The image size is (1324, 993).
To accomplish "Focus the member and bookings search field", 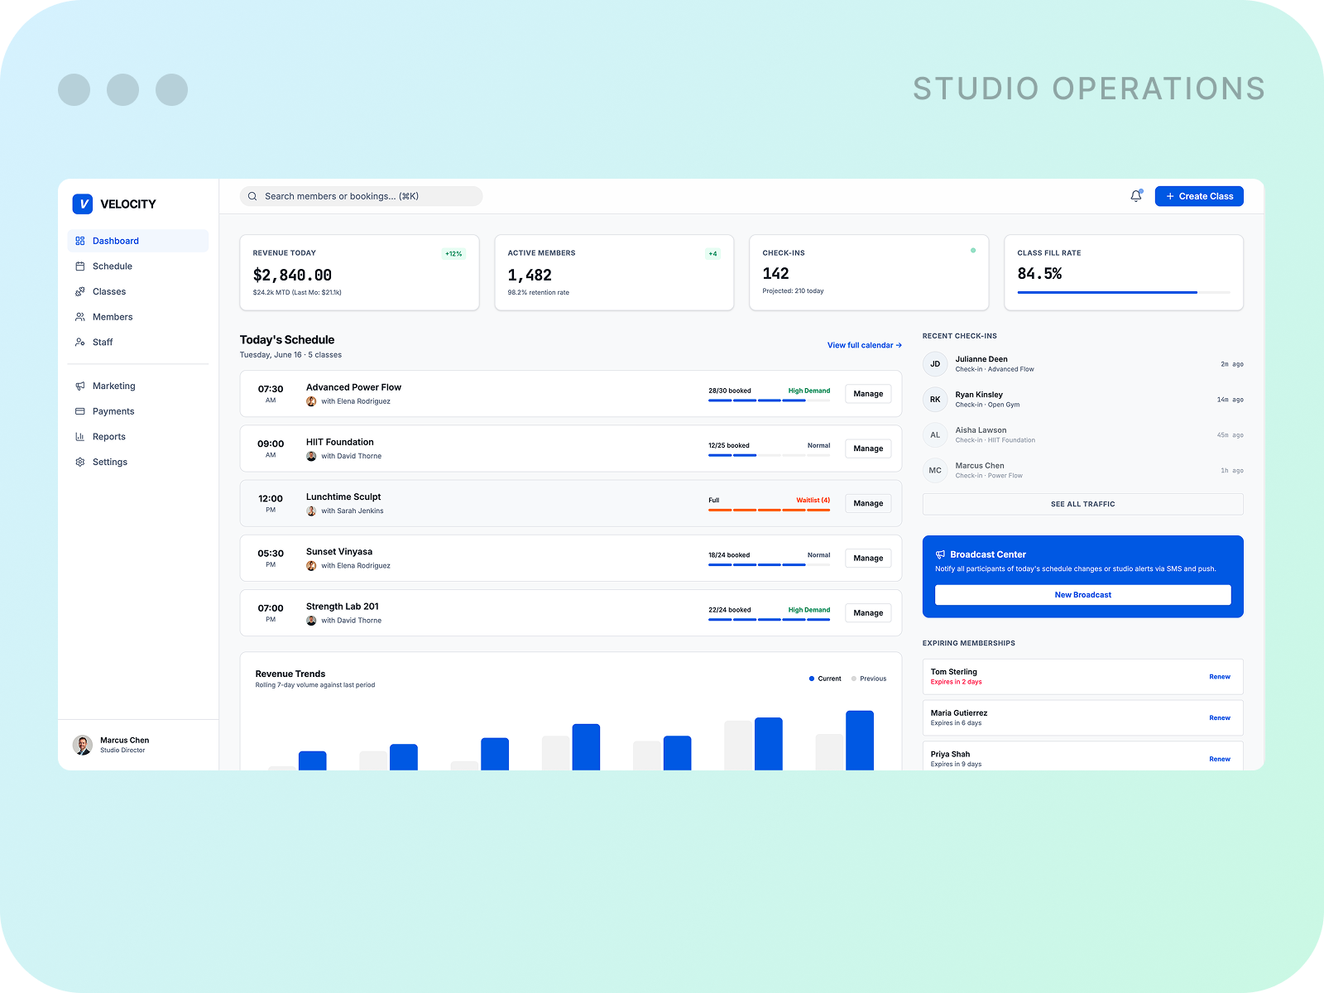I will 361,196.
